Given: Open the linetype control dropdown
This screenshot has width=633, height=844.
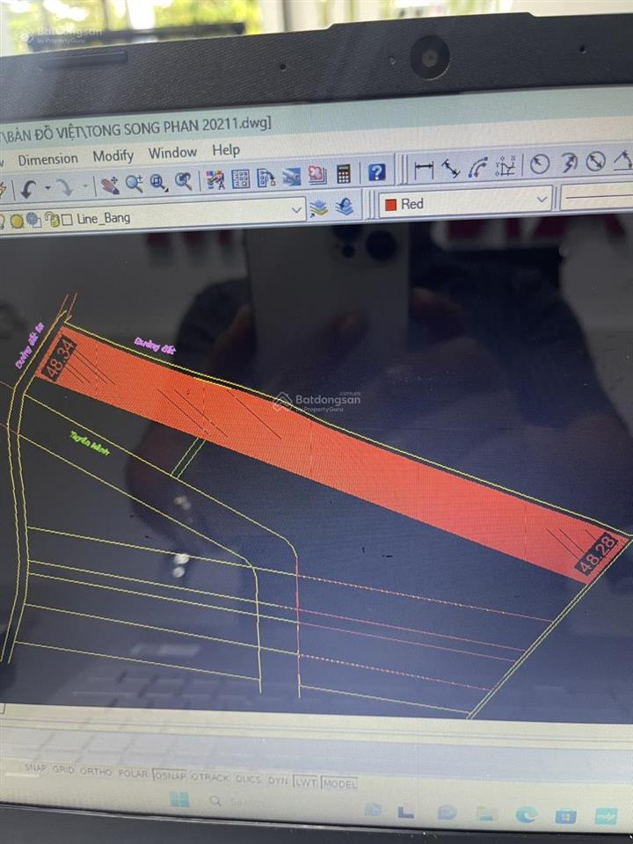Looking at the screenshot, I should coord(596,197).
